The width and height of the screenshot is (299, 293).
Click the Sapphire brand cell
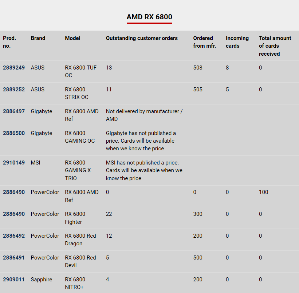pos(42,280)
